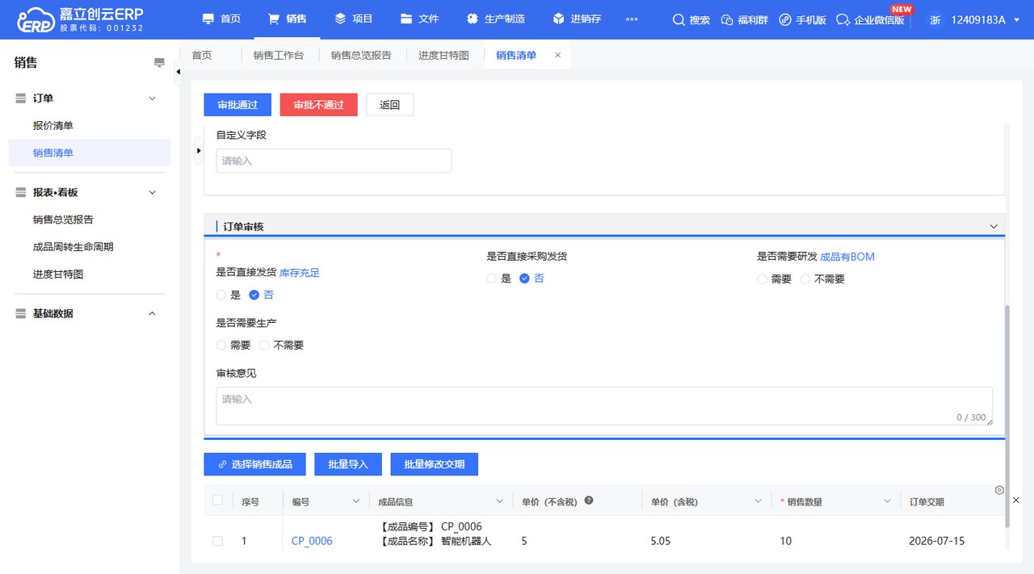Click the 文件 folder icon

tap(406, 19)
